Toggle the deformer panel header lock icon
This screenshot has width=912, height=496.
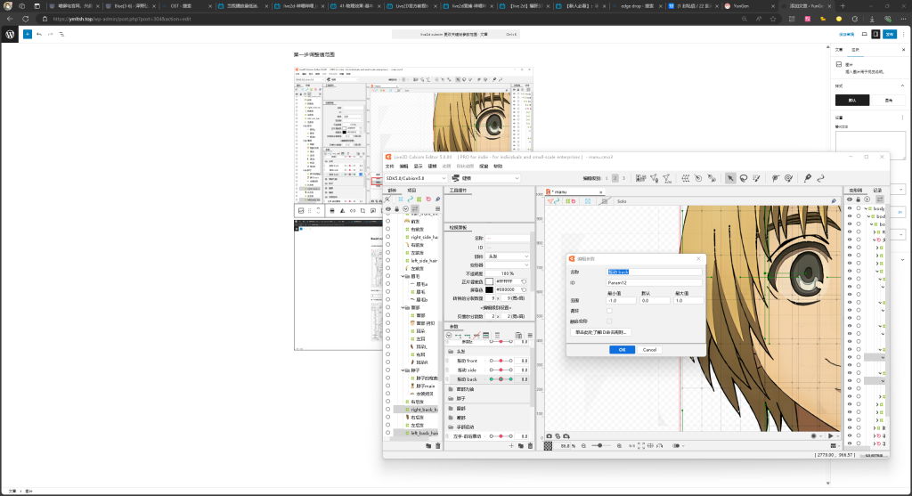(858, 199)
